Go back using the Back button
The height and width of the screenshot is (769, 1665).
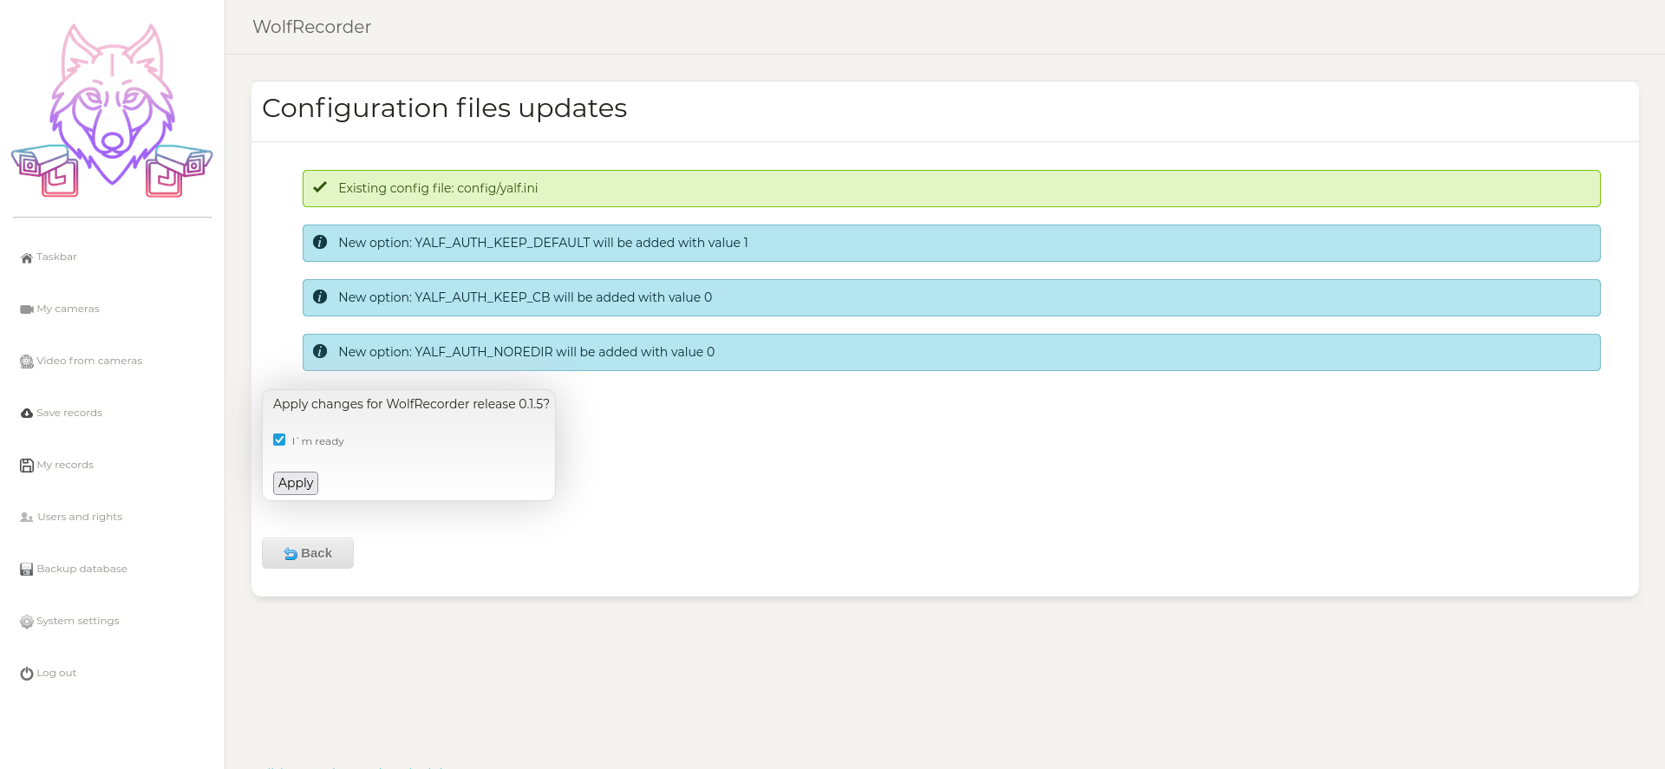[308, 553]
